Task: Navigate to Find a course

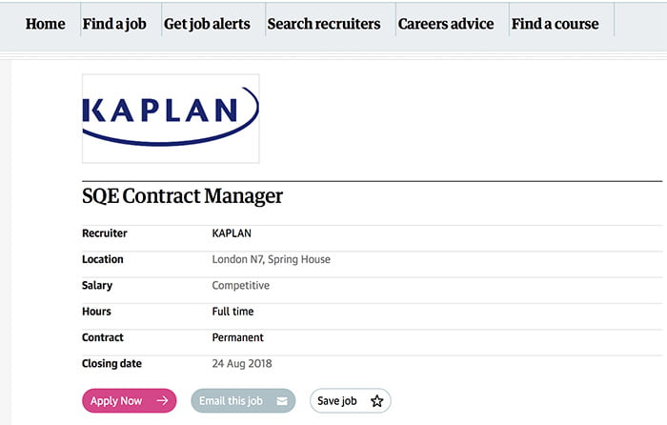Action: (556, 24)
